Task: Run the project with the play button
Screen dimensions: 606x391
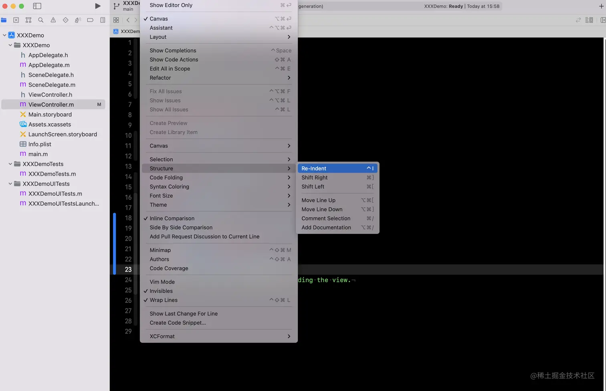Action: pos(98,6)
